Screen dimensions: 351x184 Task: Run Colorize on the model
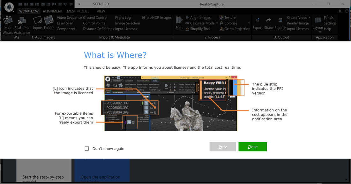pyautogui.click(x=228, y=23)
